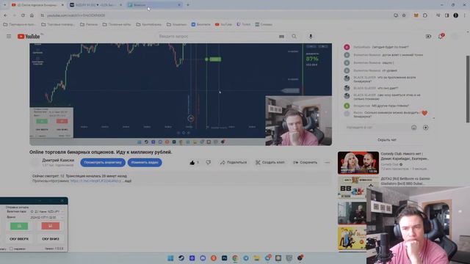Open the browser three-dot menu
Image resolution: width=470 pixels, height=264 pixels.
click(465, 15)
